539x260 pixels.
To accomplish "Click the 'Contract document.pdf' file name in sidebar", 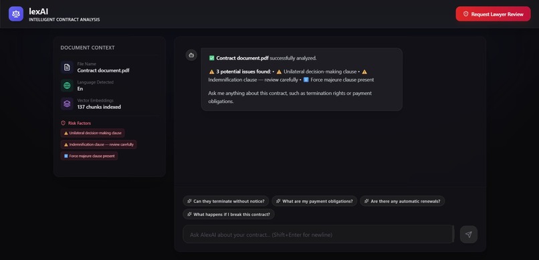I will tap(103, 70).
